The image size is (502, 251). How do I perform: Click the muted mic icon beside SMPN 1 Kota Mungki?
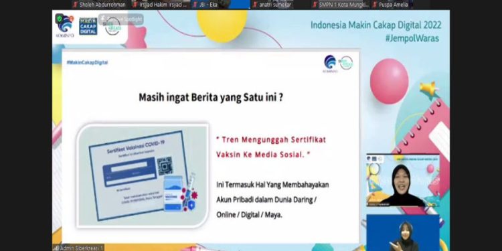coord(315,5)
